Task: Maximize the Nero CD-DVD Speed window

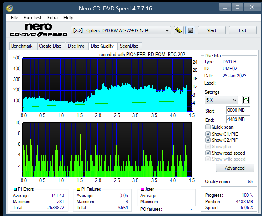Action: click(237, 7)
